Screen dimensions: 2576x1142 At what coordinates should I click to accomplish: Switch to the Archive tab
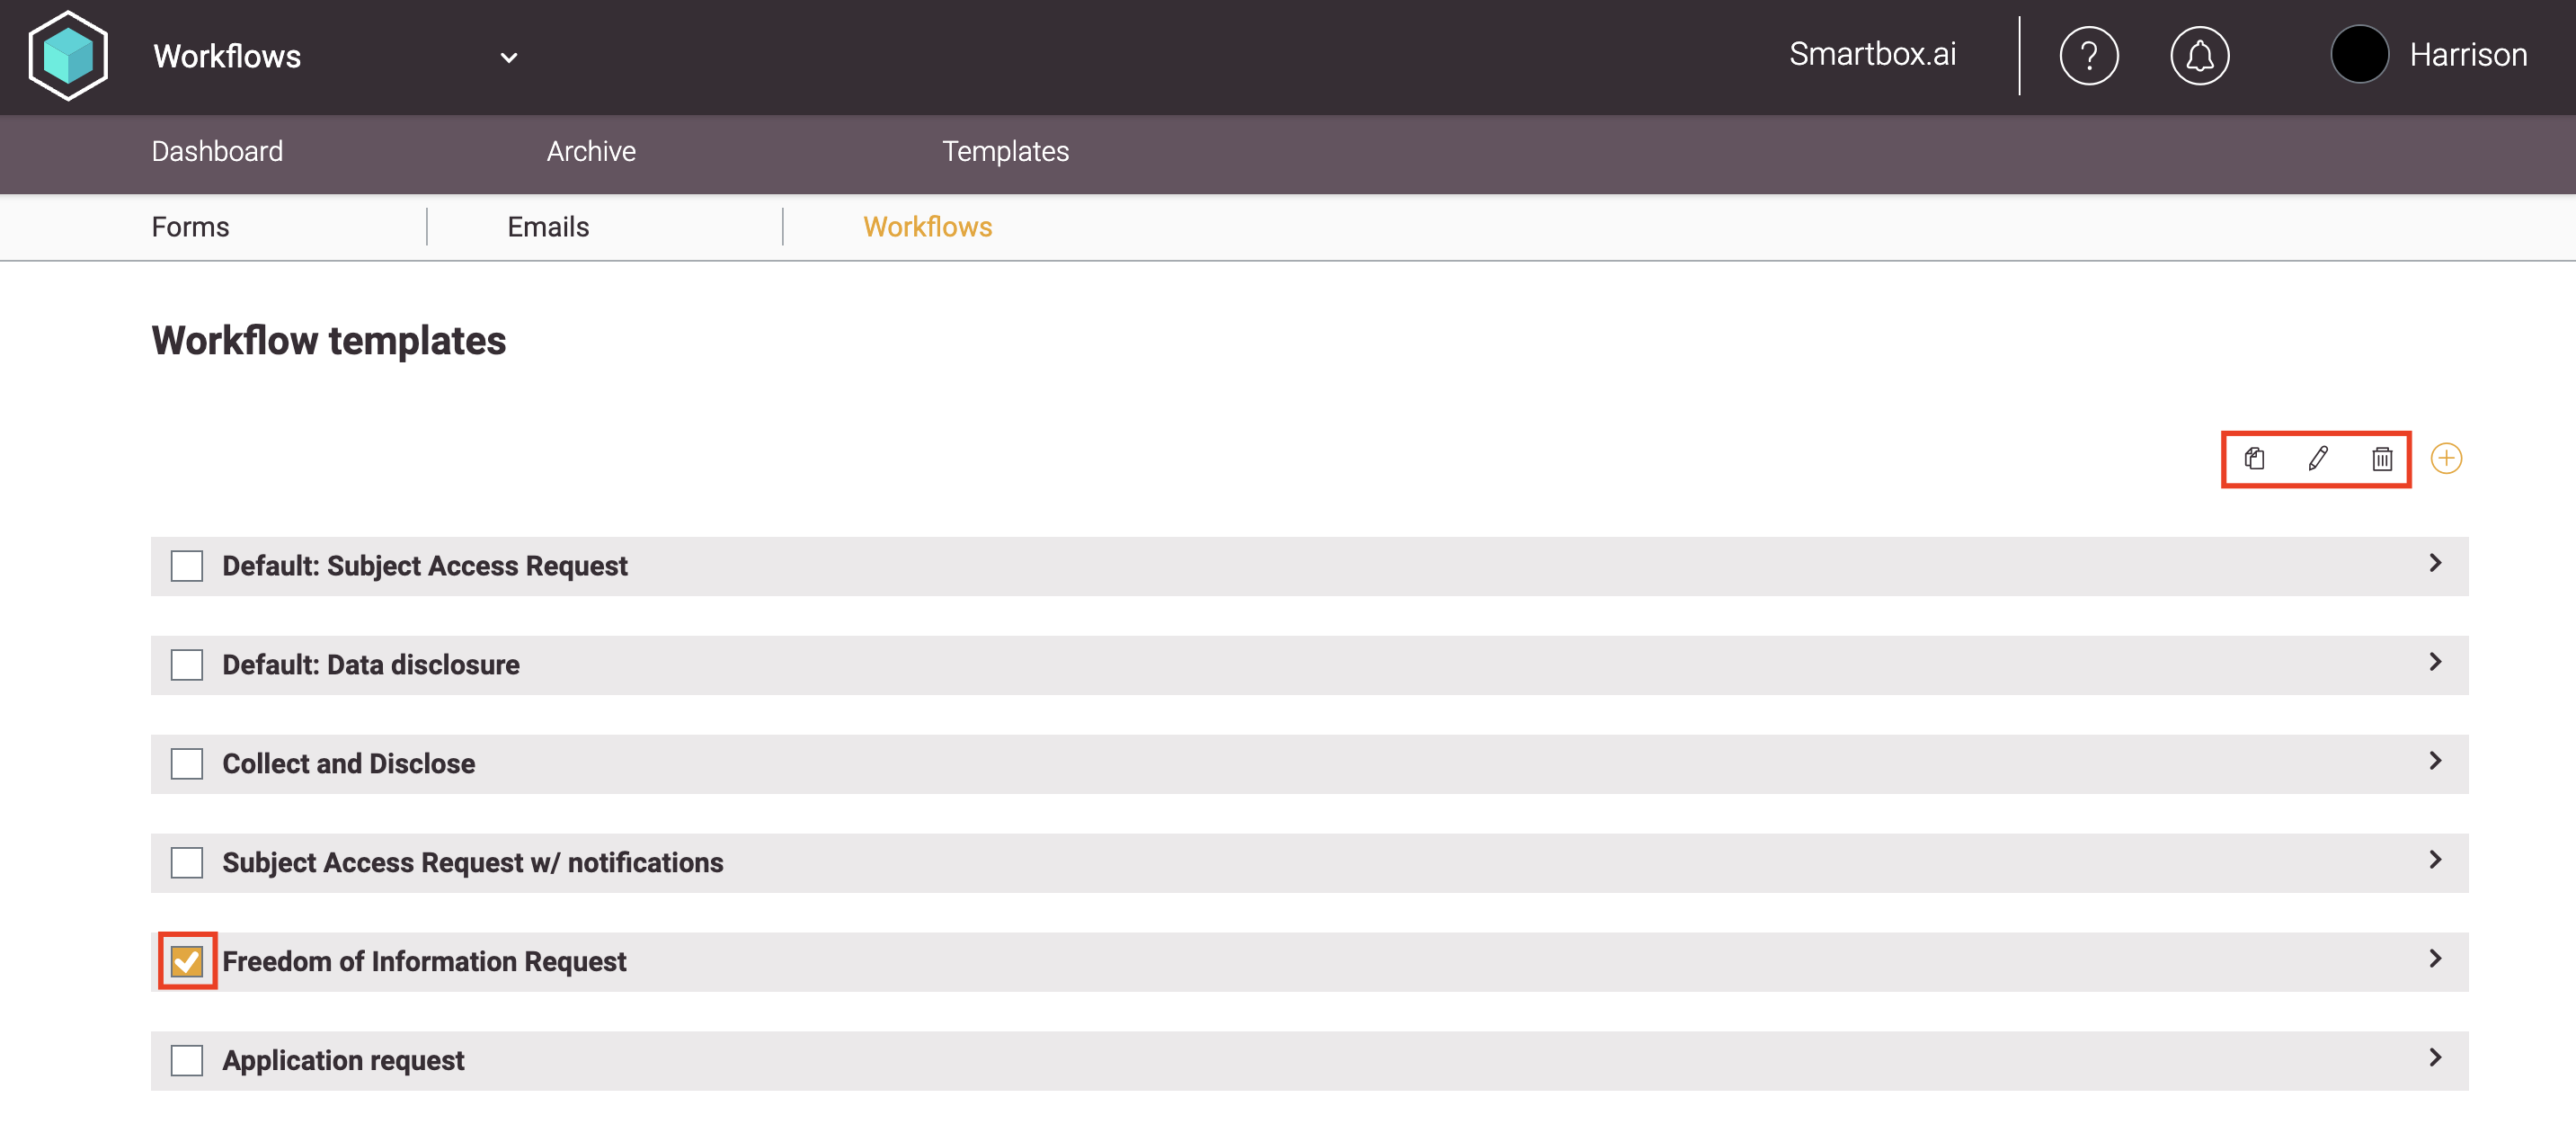coord(590,151)
